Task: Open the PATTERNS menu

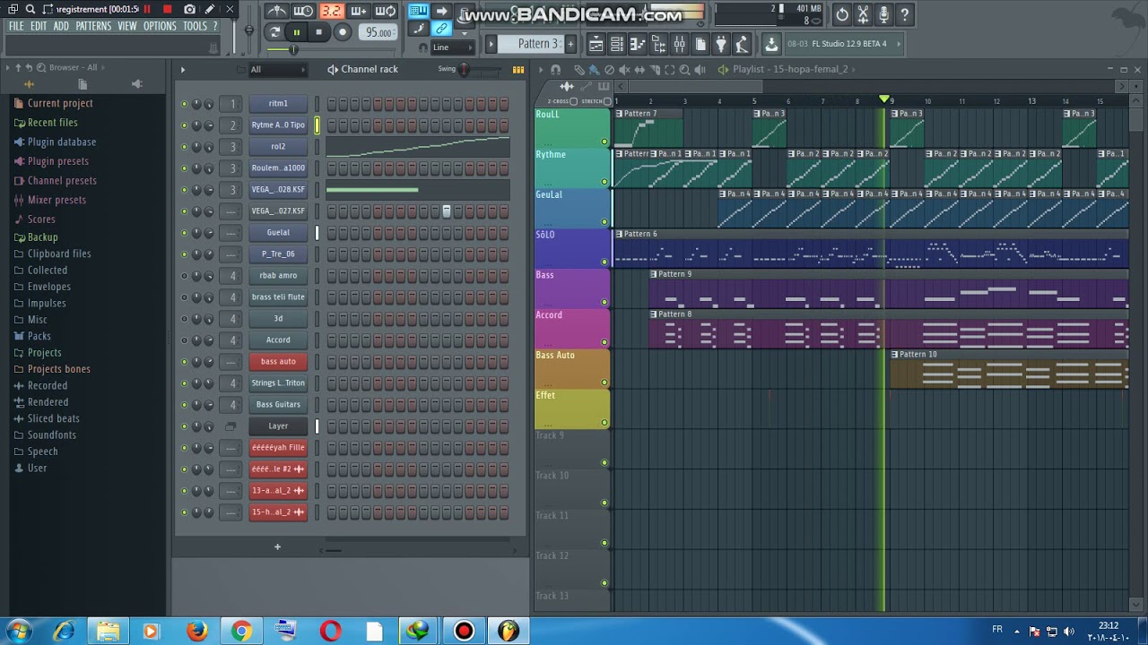Action: [x=93, y=26]
